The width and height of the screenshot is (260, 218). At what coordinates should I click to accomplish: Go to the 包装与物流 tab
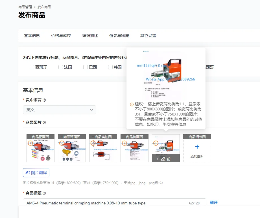point(119,36)
